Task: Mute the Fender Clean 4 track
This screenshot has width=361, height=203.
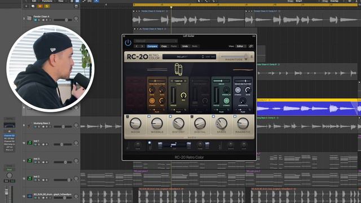Action: point(36,20)
